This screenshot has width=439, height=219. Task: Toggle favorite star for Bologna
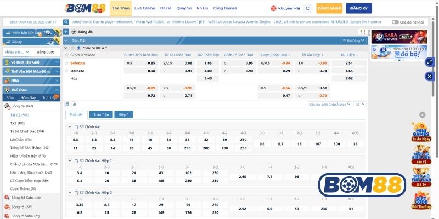(x=66, y=63)
